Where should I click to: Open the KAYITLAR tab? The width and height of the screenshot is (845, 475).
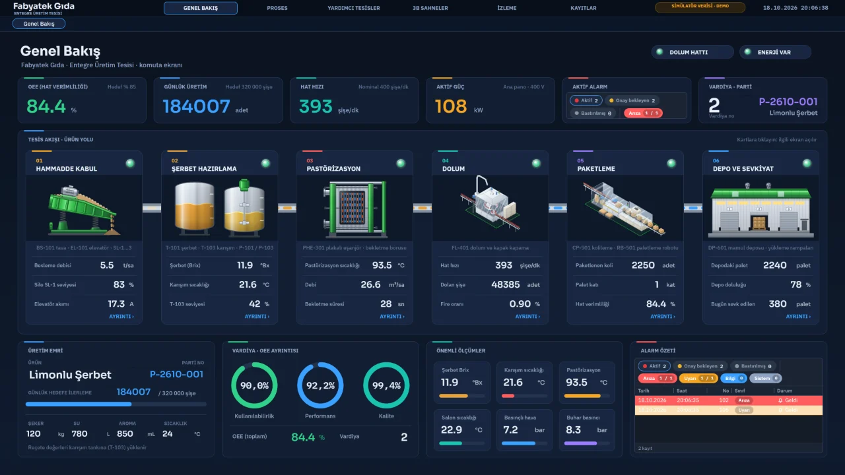point(584,8)
